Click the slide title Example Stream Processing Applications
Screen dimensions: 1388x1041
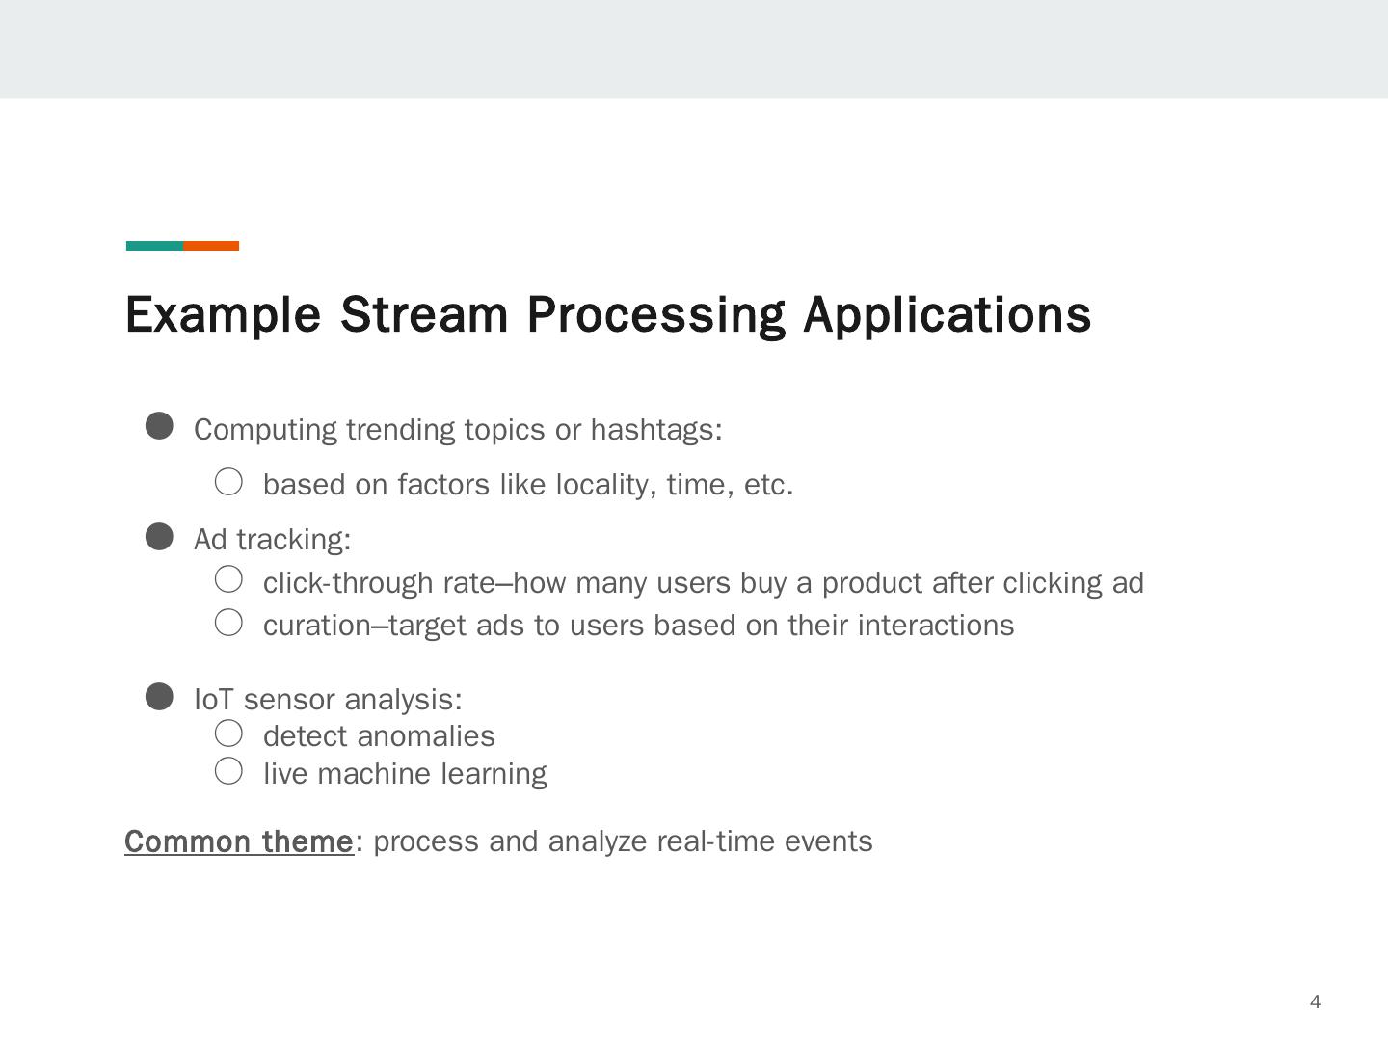607,315
